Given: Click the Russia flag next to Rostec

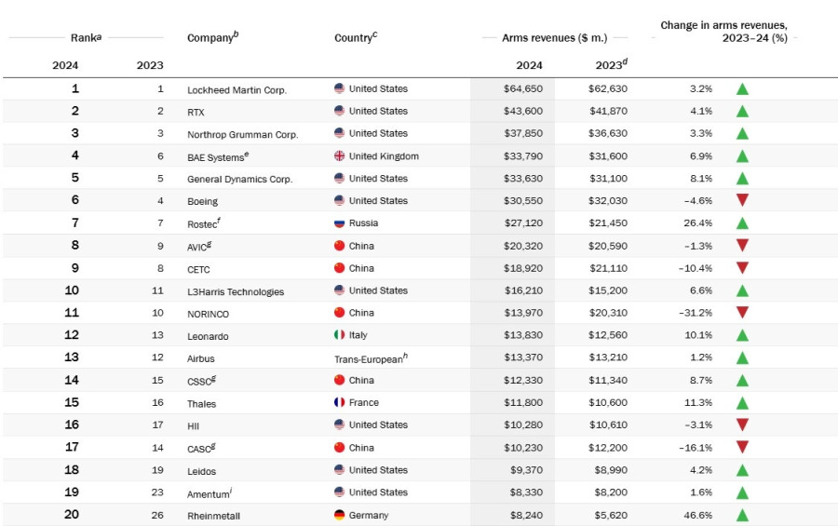Looking at the screenshot, I should (x=339, y=223).
